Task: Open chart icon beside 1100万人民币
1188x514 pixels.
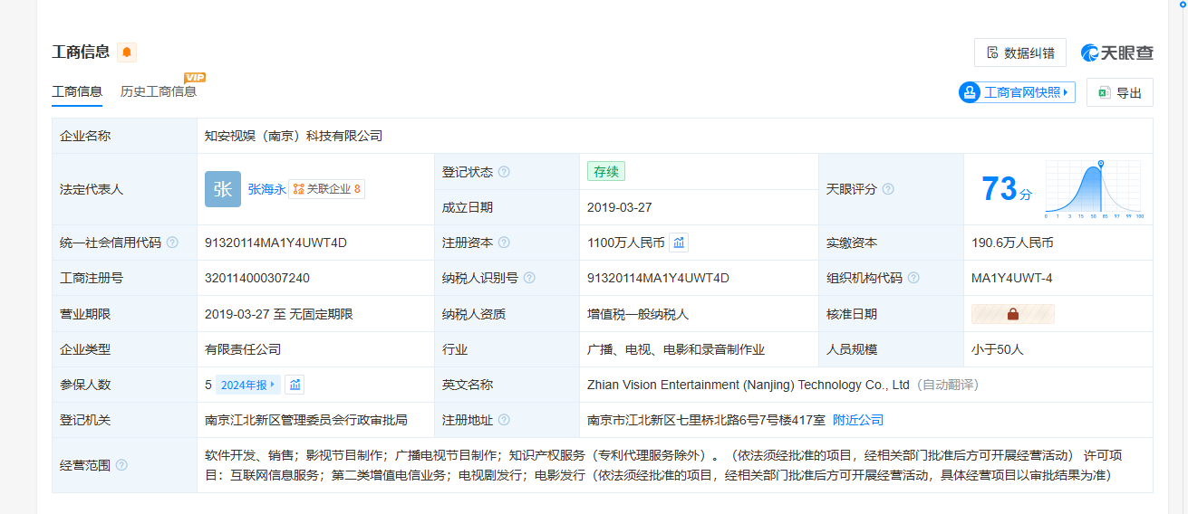Action: pyautogui.click(x=679, y=243)
